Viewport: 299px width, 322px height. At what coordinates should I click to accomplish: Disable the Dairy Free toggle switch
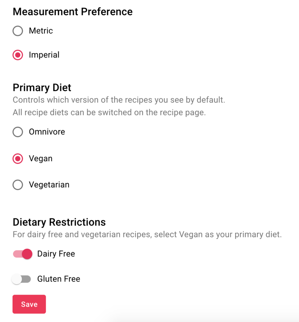click(23, 254)
